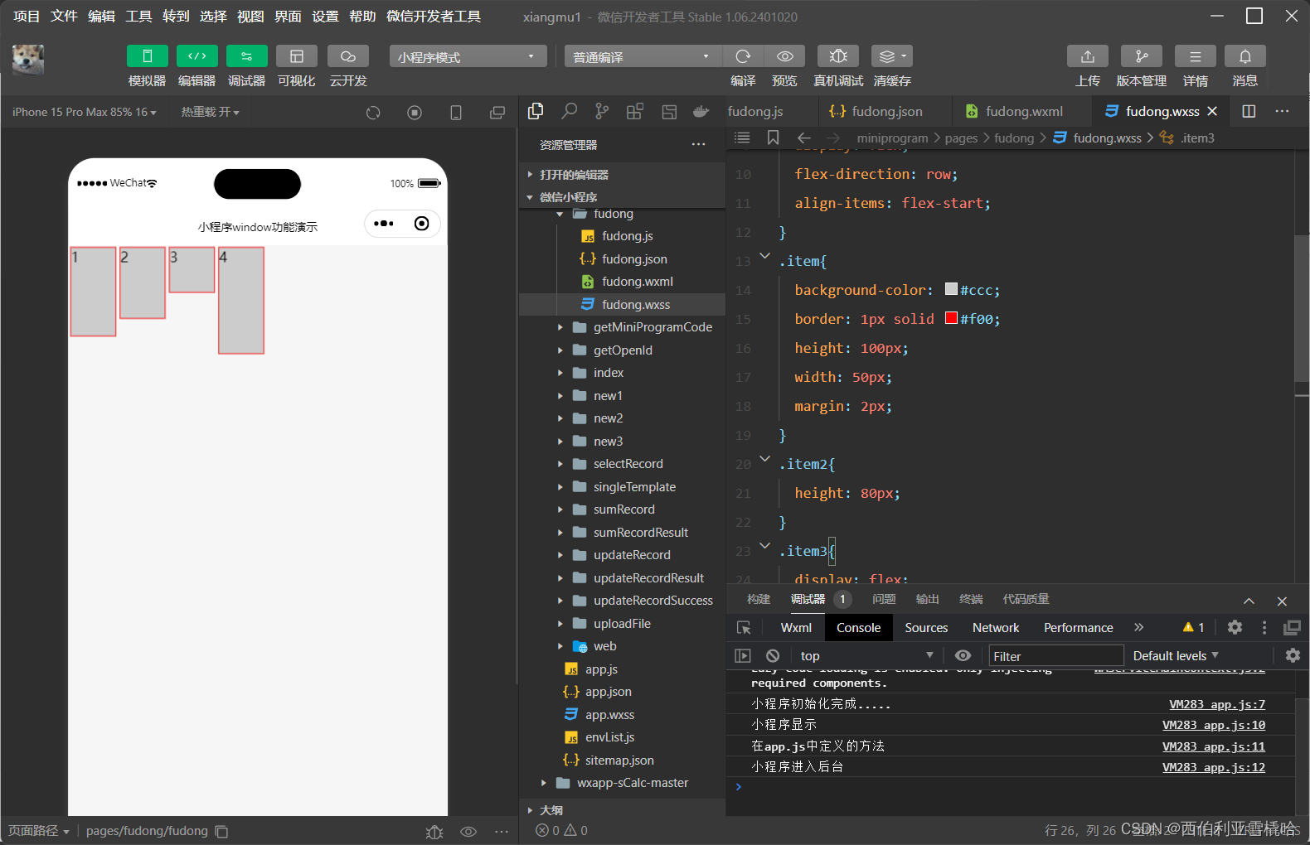Open the 微信开发者工具 menu
Screen dimensions: 1310x845
(434, 17)
